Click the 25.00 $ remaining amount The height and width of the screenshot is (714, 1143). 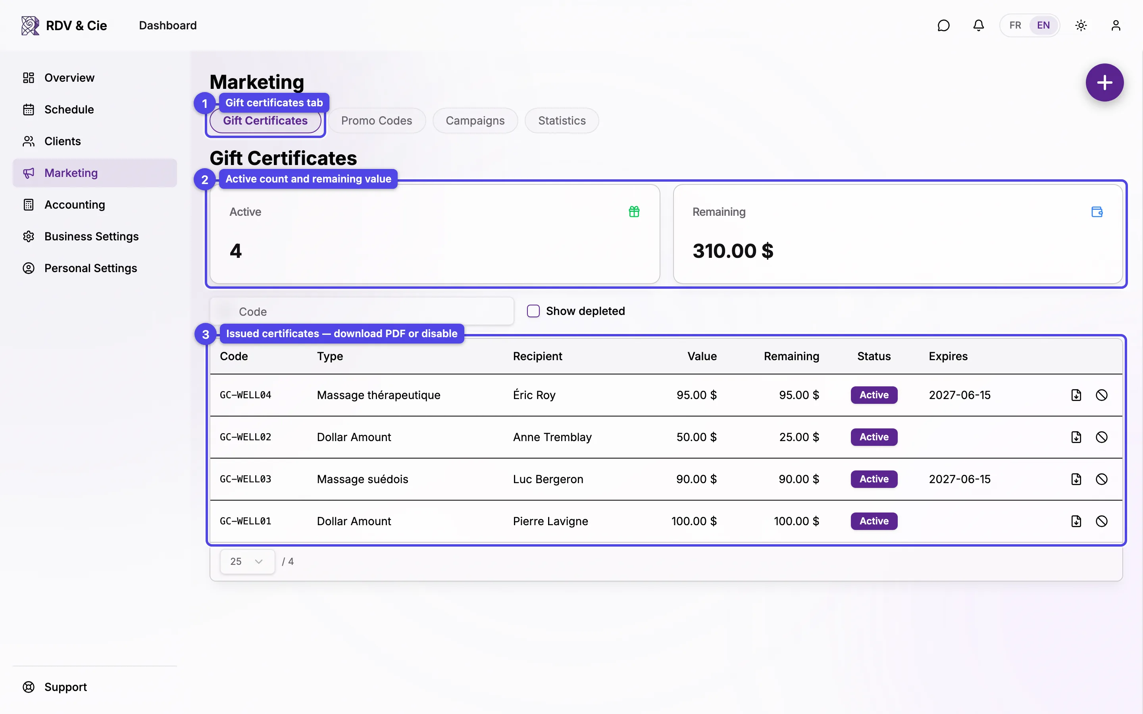click(x=799, y=437)
